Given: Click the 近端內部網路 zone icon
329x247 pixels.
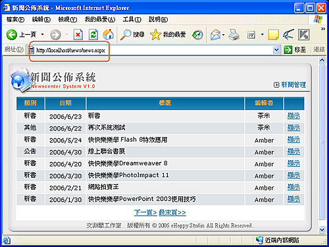Looking at the screenshot, I should pos(259,240).
